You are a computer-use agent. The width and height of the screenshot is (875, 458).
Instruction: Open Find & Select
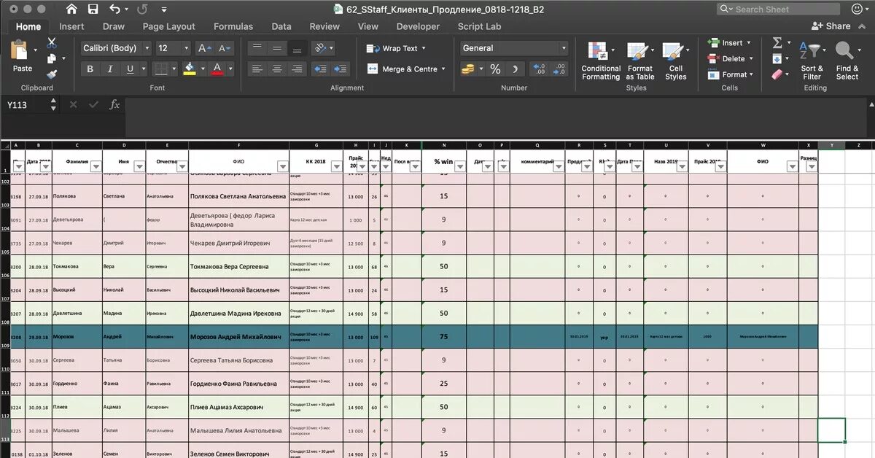coord(847,61)
